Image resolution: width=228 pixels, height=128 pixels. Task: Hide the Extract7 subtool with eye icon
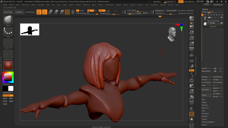click(x=222, y=23)
